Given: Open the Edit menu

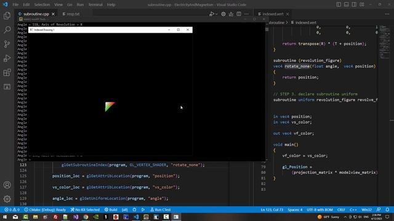Looking at the screenshot, I should [26, 4].
